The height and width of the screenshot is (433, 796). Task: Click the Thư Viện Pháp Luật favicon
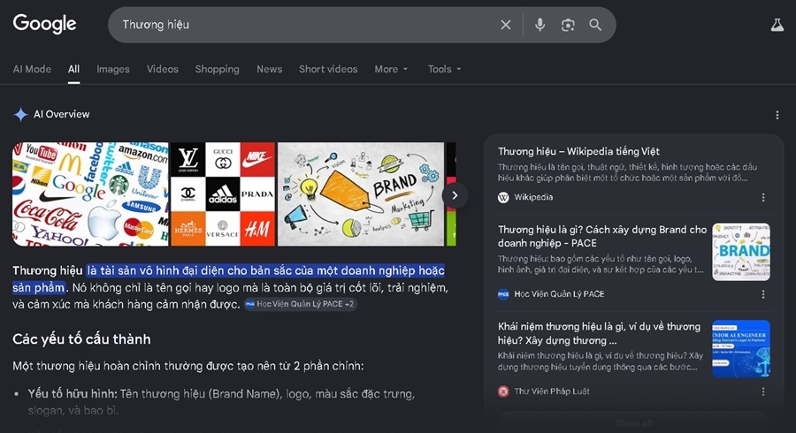click(503, 391)
